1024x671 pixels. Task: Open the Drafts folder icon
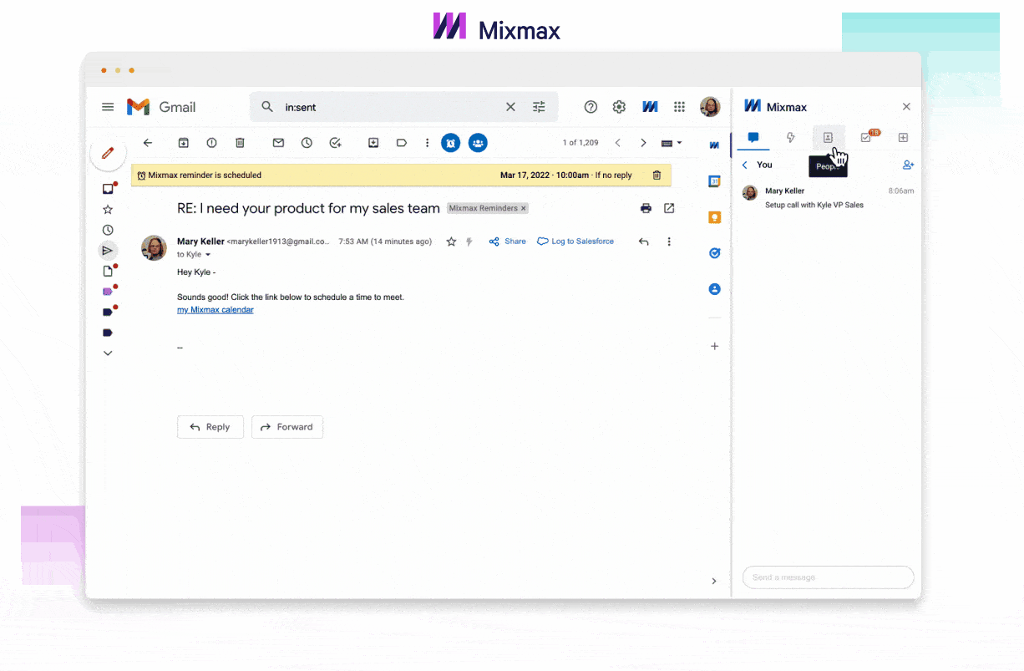(x=108, y=271)
